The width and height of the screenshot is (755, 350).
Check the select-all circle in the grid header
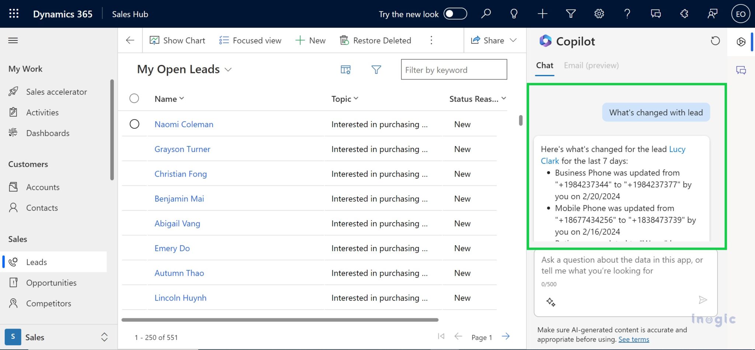135,98
